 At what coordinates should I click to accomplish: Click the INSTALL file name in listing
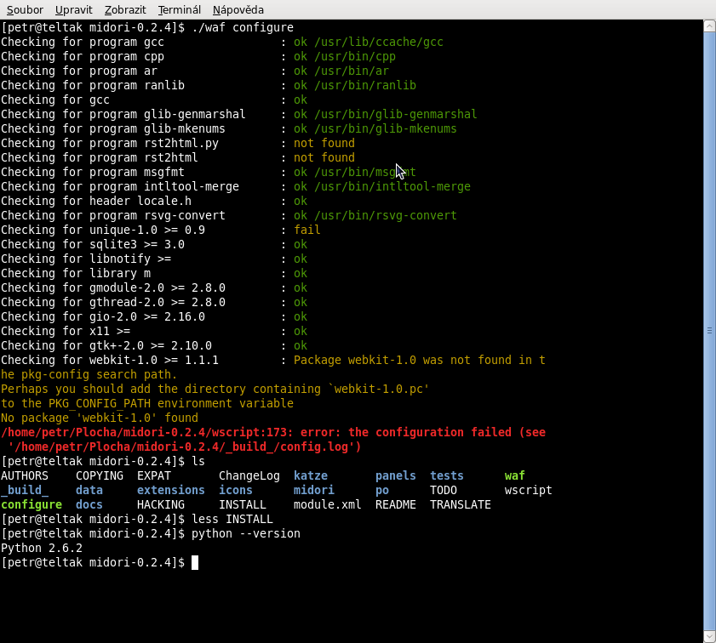tap(243, 505)
